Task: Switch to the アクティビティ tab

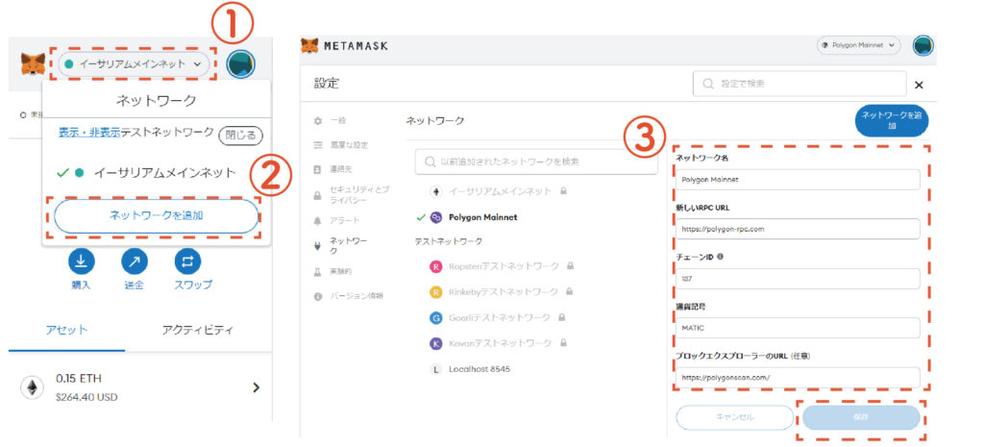Action: (x=198, y=331)
